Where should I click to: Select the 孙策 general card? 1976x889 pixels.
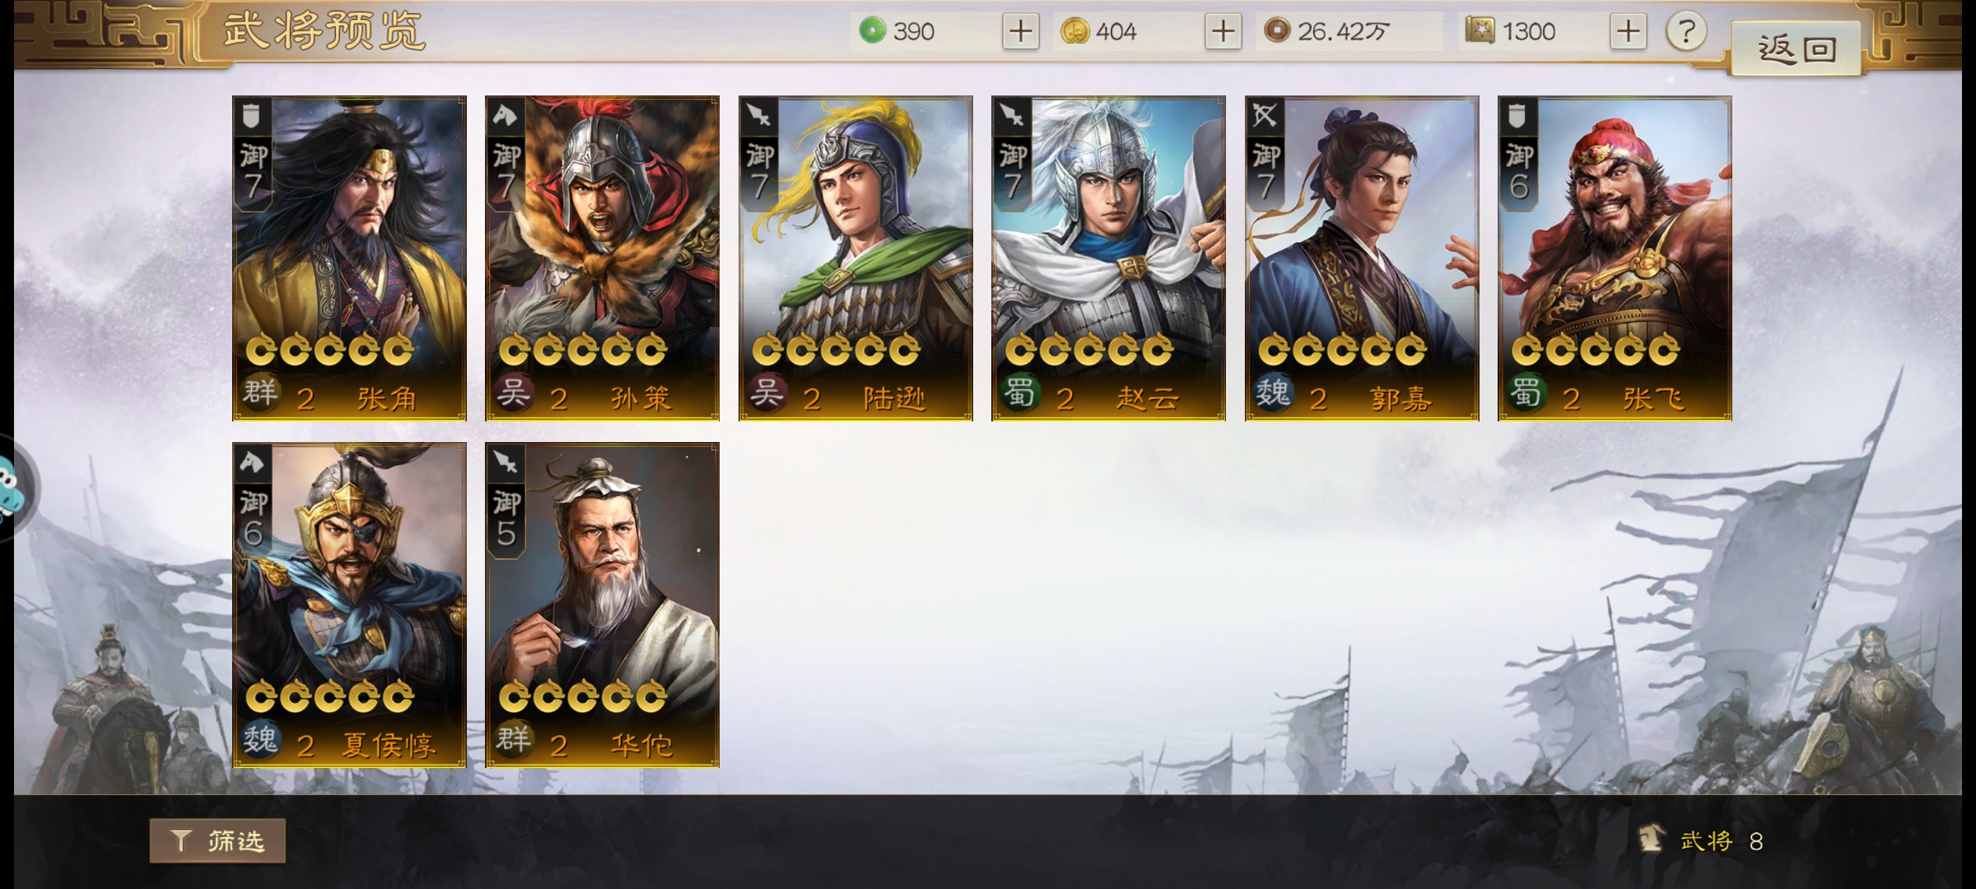(x=602, y=258)
